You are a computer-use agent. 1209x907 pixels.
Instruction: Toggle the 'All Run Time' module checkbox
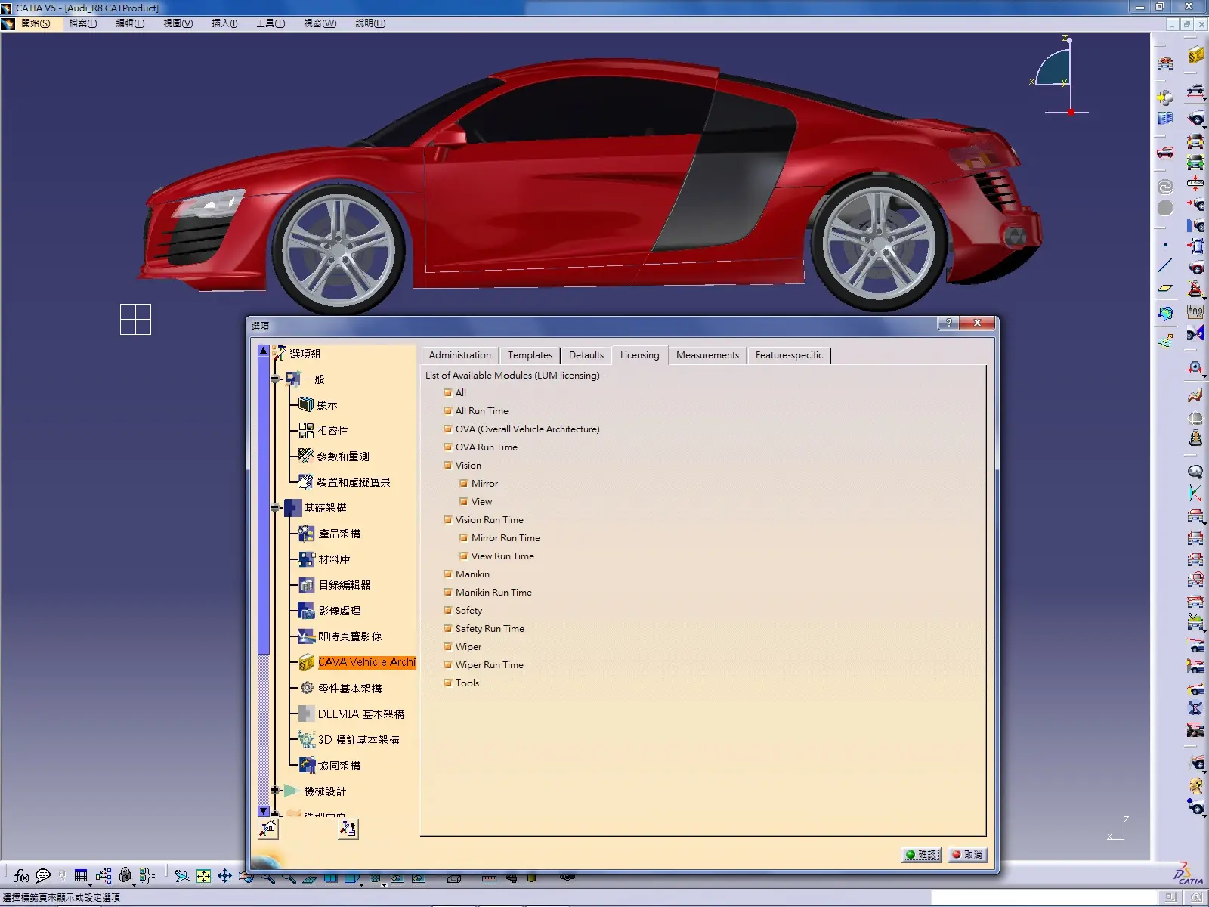448,411
